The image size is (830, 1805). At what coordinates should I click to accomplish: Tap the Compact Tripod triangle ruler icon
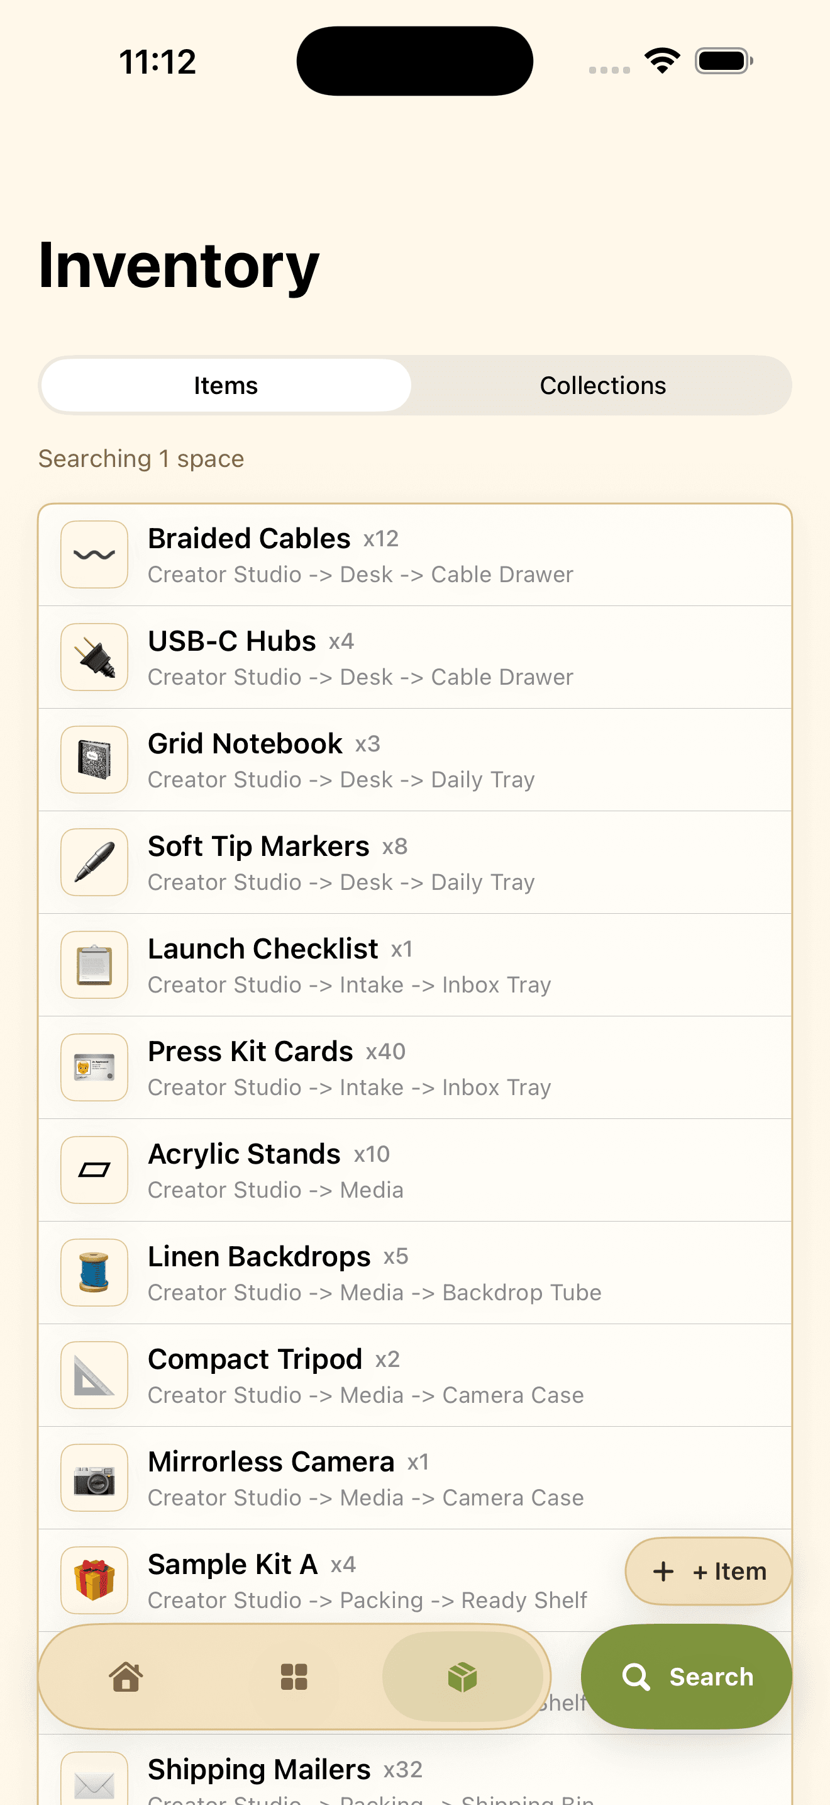point(94,1375)
